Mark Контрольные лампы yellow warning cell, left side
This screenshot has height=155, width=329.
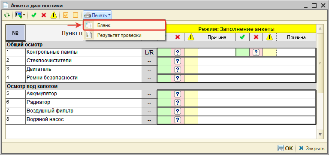[x=191, y=52]
